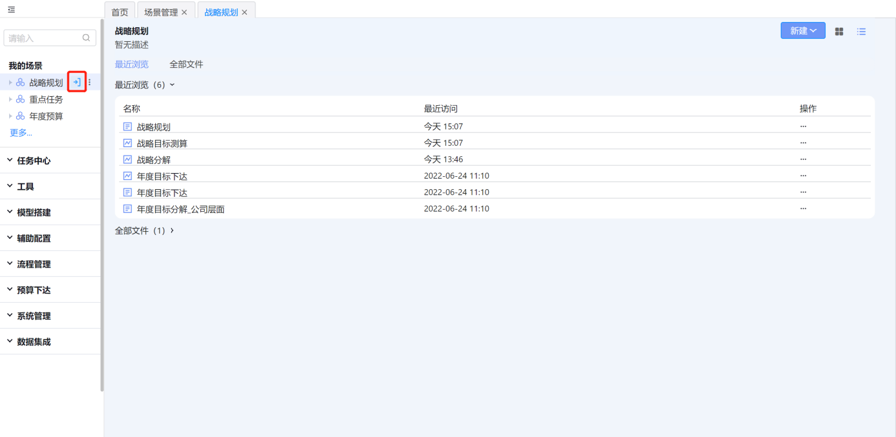
Task: Click the sidebar search input field
Action: 44,38
